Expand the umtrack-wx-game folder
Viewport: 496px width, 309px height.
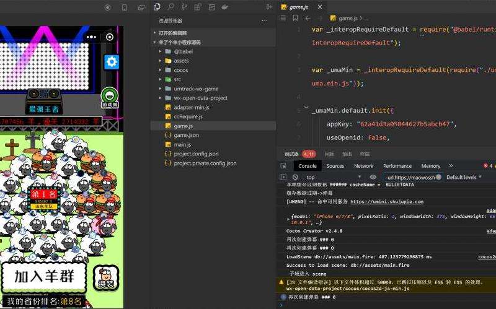coord(160,89)
